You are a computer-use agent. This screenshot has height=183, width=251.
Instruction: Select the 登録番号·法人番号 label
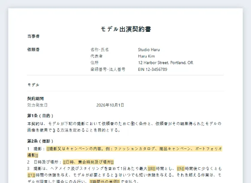point(108,70)
